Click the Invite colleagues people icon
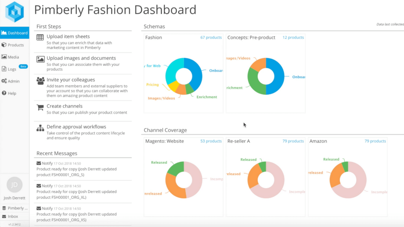This screenshot has width=404, height=227. tap(41, 81)
